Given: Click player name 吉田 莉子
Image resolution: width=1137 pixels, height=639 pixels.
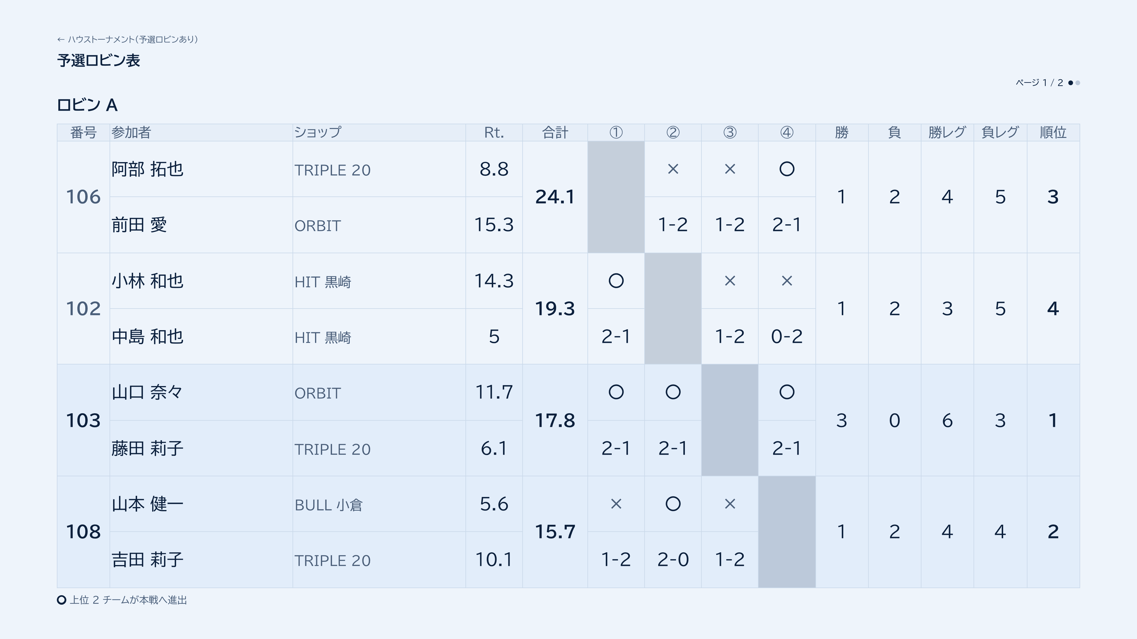Looking at the screenshot, I should point(147,560).
